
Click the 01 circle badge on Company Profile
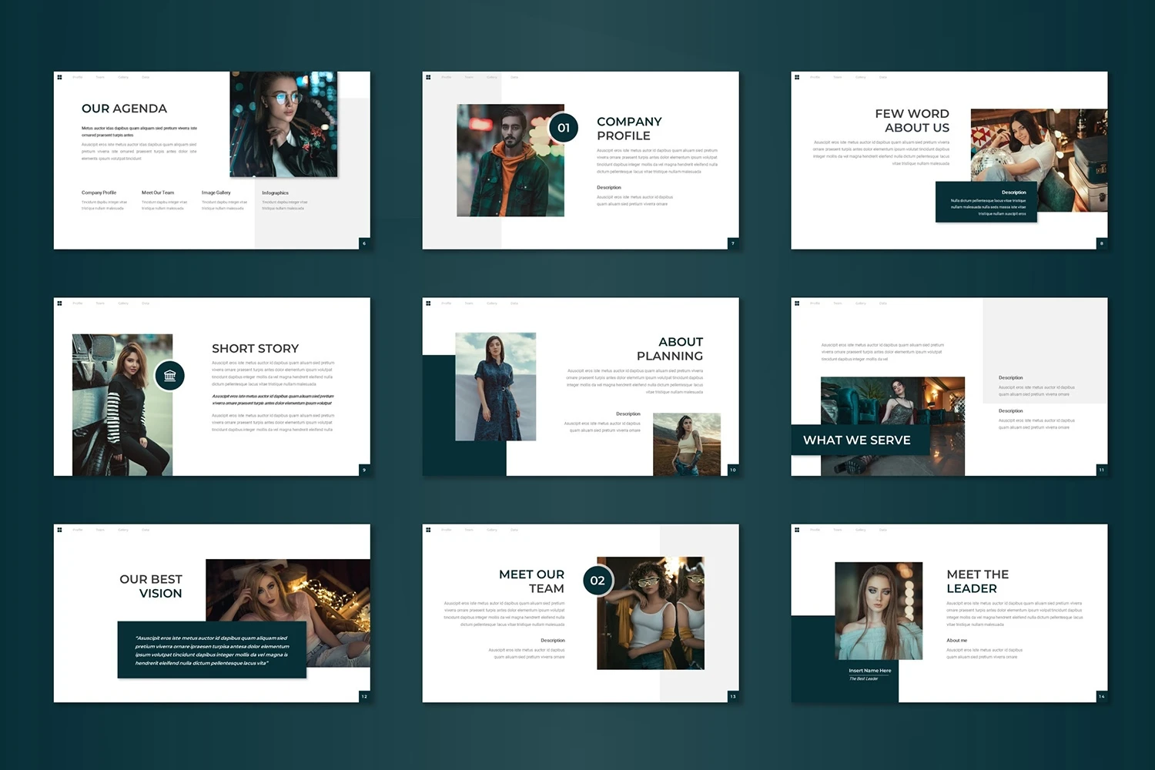(x=564, y=128)
